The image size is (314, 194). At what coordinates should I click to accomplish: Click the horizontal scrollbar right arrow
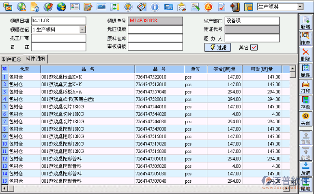286,188
